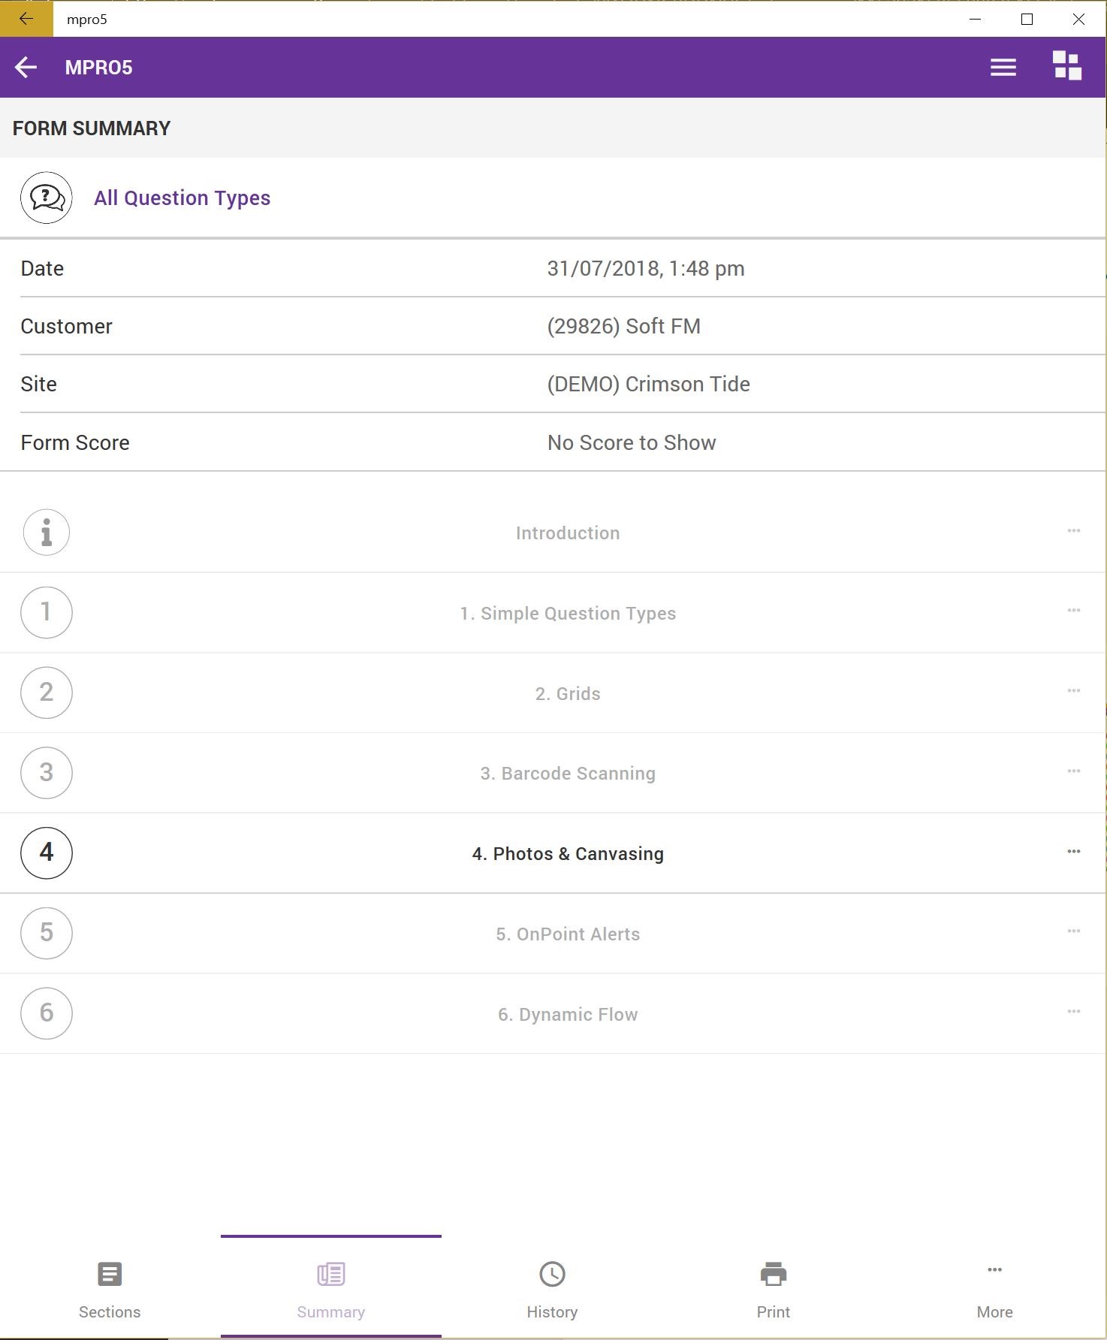Image resolution: width=1107 pixels, height=1340 pixels.
Task: Click the No Score to Show value
Action: [632, 442]
